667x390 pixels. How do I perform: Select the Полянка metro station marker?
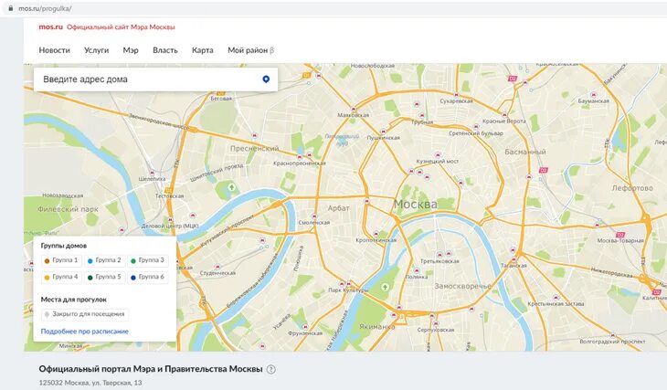click(416, 270)
